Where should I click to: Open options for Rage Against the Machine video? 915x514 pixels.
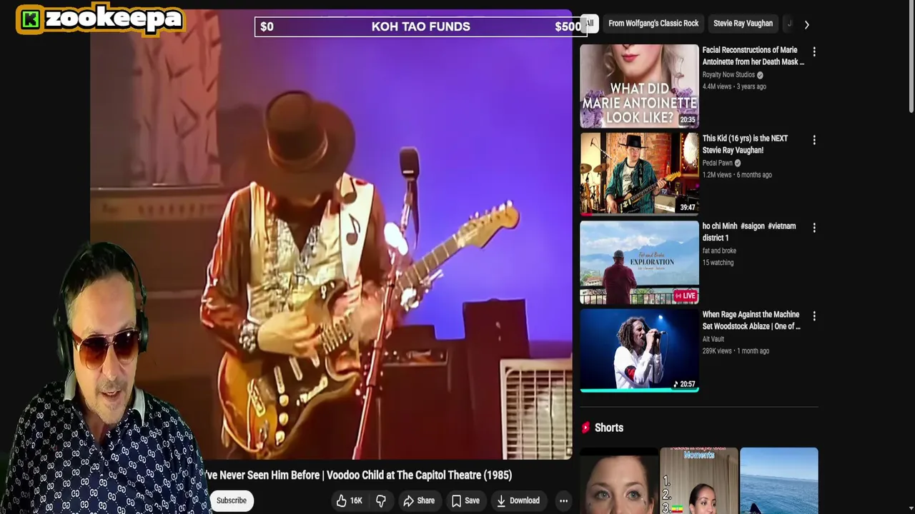click(x=813, y=316)
